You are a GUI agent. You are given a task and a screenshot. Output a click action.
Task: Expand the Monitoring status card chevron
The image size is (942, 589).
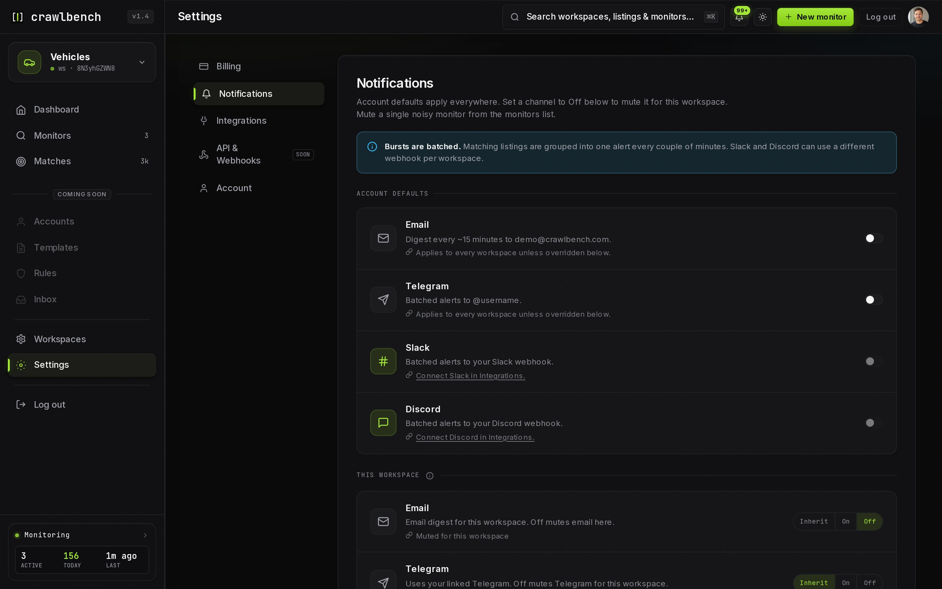(x=145, y=535)
